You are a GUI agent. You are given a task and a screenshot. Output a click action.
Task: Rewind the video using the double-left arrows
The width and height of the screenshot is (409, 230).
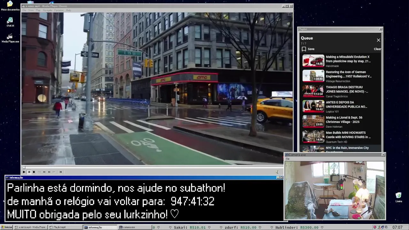(44, 172)
